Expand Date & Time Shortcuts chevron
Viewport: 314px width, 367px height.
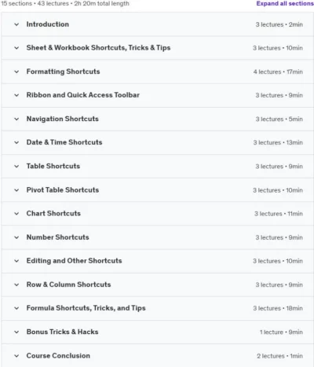(x=16, y=142)
